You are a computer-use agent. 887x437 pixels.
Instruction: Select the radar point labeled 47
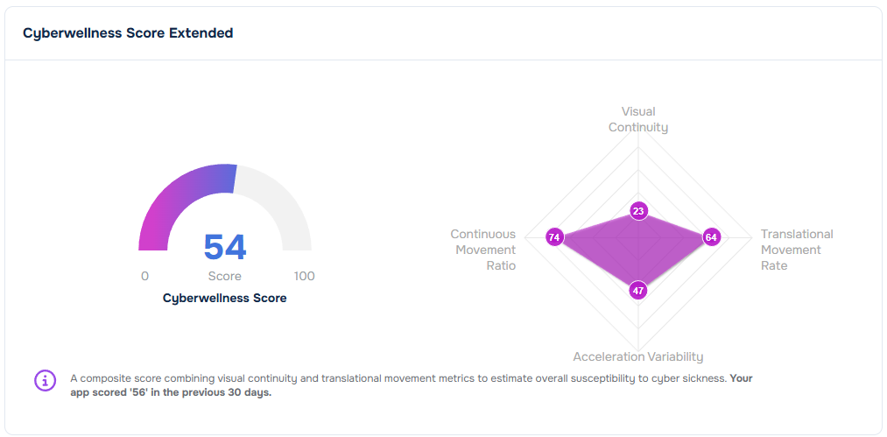coord(638,291)
